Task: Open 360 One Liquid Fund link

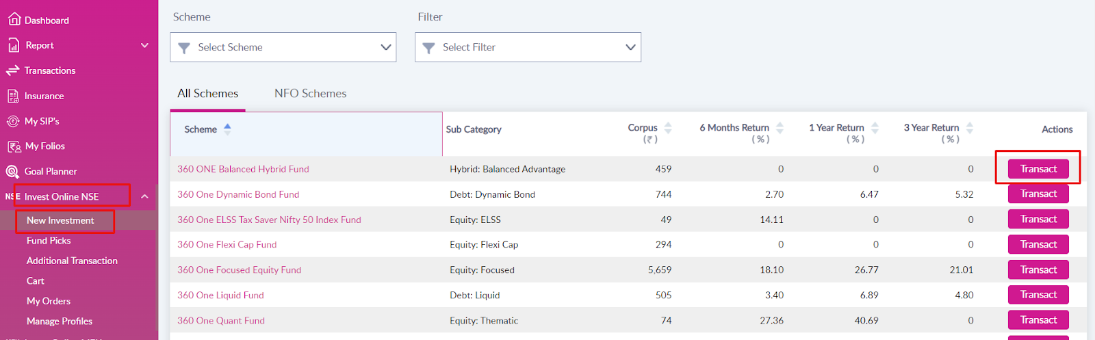Action: 220,296
